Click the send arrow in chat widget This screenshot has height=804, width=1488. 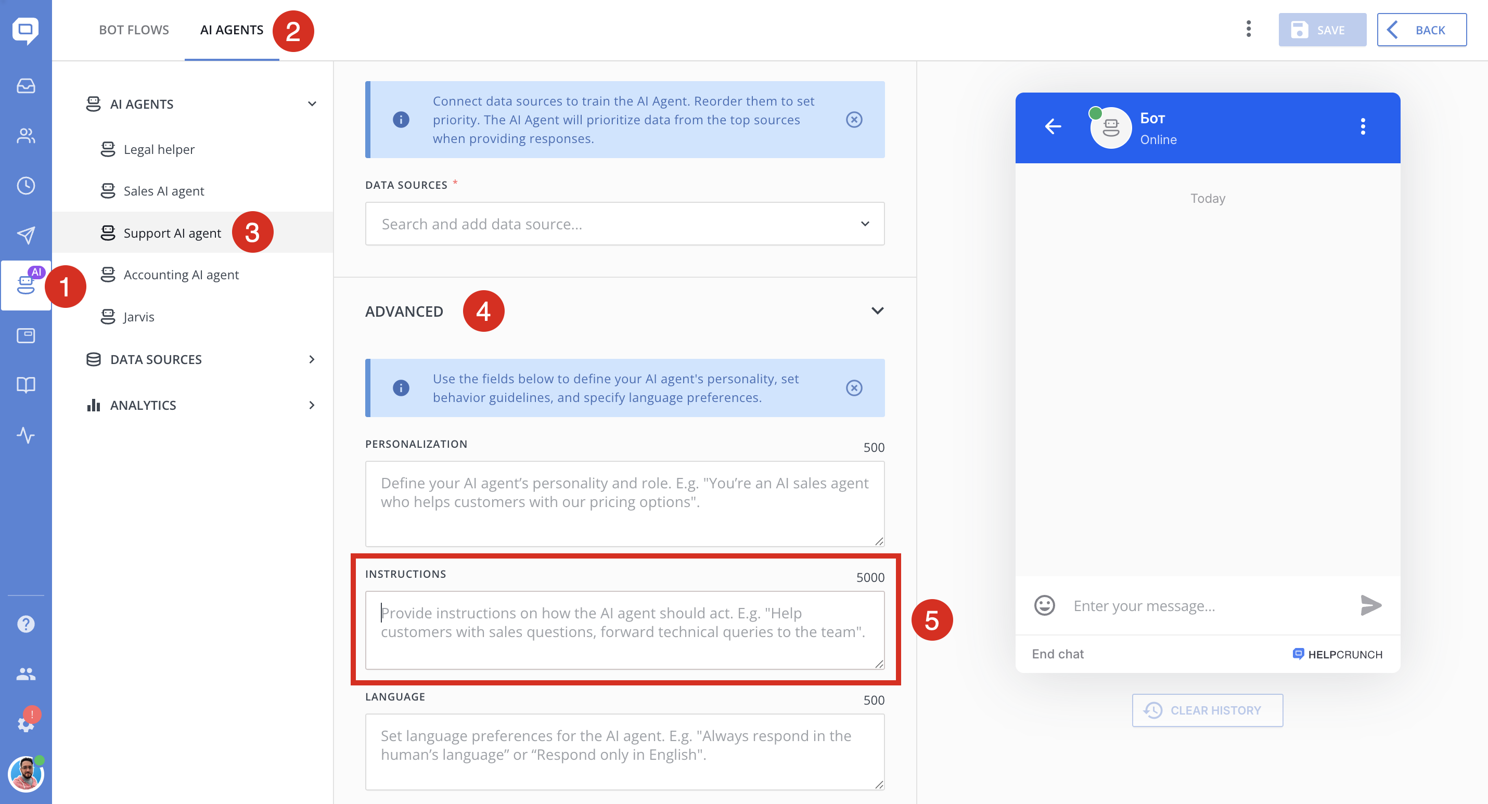pyautogui.click(x=1370, y=605)
